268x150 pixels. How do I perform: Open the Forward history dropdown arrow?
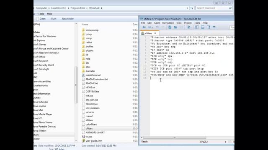point(152,27)
